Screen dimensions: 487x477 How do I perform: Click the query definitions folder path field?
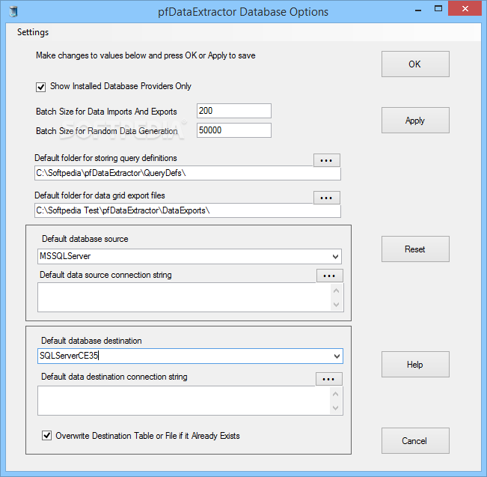tap(188, 173)
